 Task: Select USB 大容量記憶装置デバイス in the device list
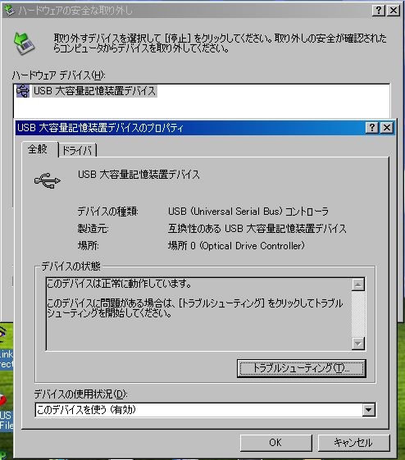[94, 91]
